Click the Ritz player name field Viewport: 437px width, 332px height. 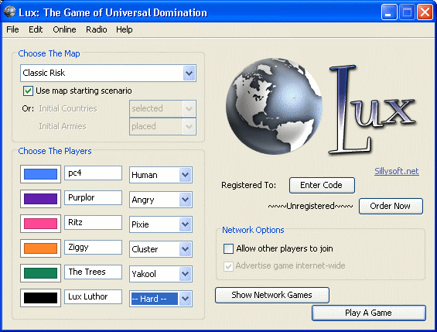tap(93, 222)
